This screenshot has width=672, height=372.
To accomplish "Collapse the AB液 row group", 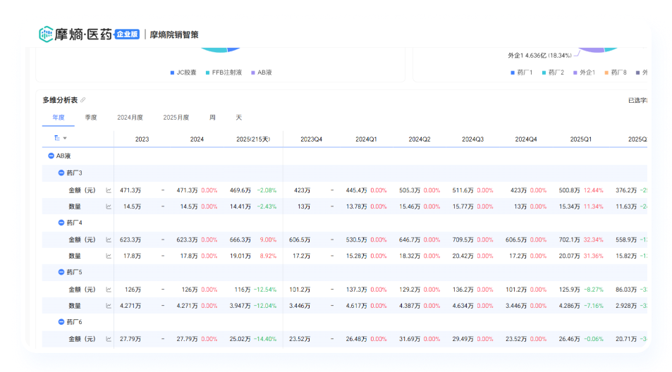I will pyautogui.click(x=51, y=156).
